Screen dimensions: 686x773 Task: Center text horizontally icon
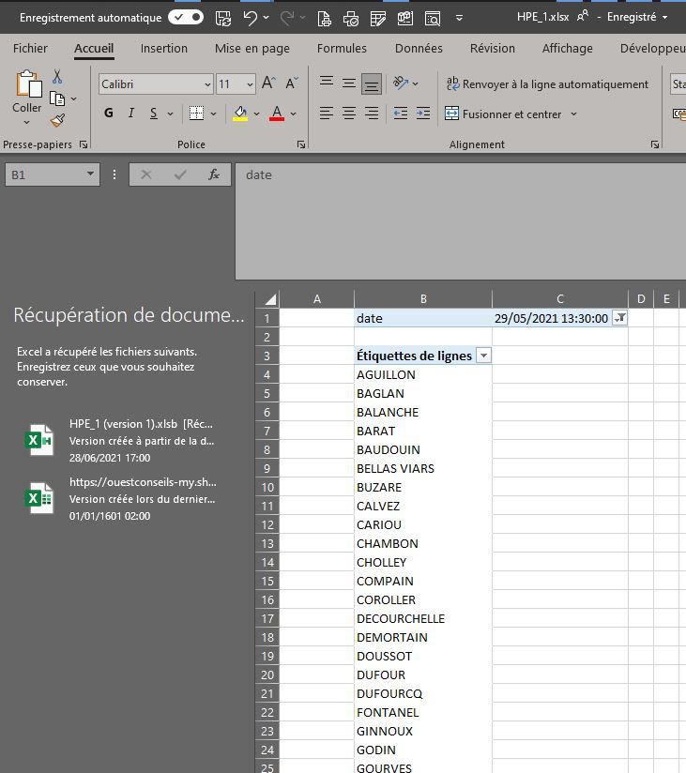coord(349,114)
